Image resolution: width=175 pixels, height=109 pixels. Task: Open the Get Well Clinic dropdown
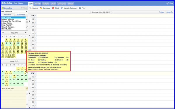tap(14, 11)
